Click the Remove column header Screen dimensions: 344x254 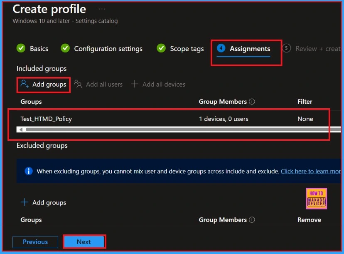tap(309, 220)
